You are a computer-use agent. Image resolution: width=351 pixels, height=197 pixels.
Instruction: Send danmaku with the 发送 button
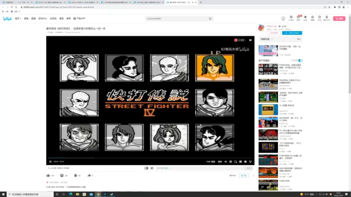(x=249, y=168)
